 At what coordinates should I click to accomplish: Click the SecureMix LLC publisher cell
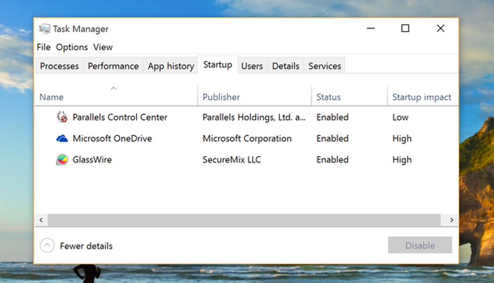click(232, 160)
